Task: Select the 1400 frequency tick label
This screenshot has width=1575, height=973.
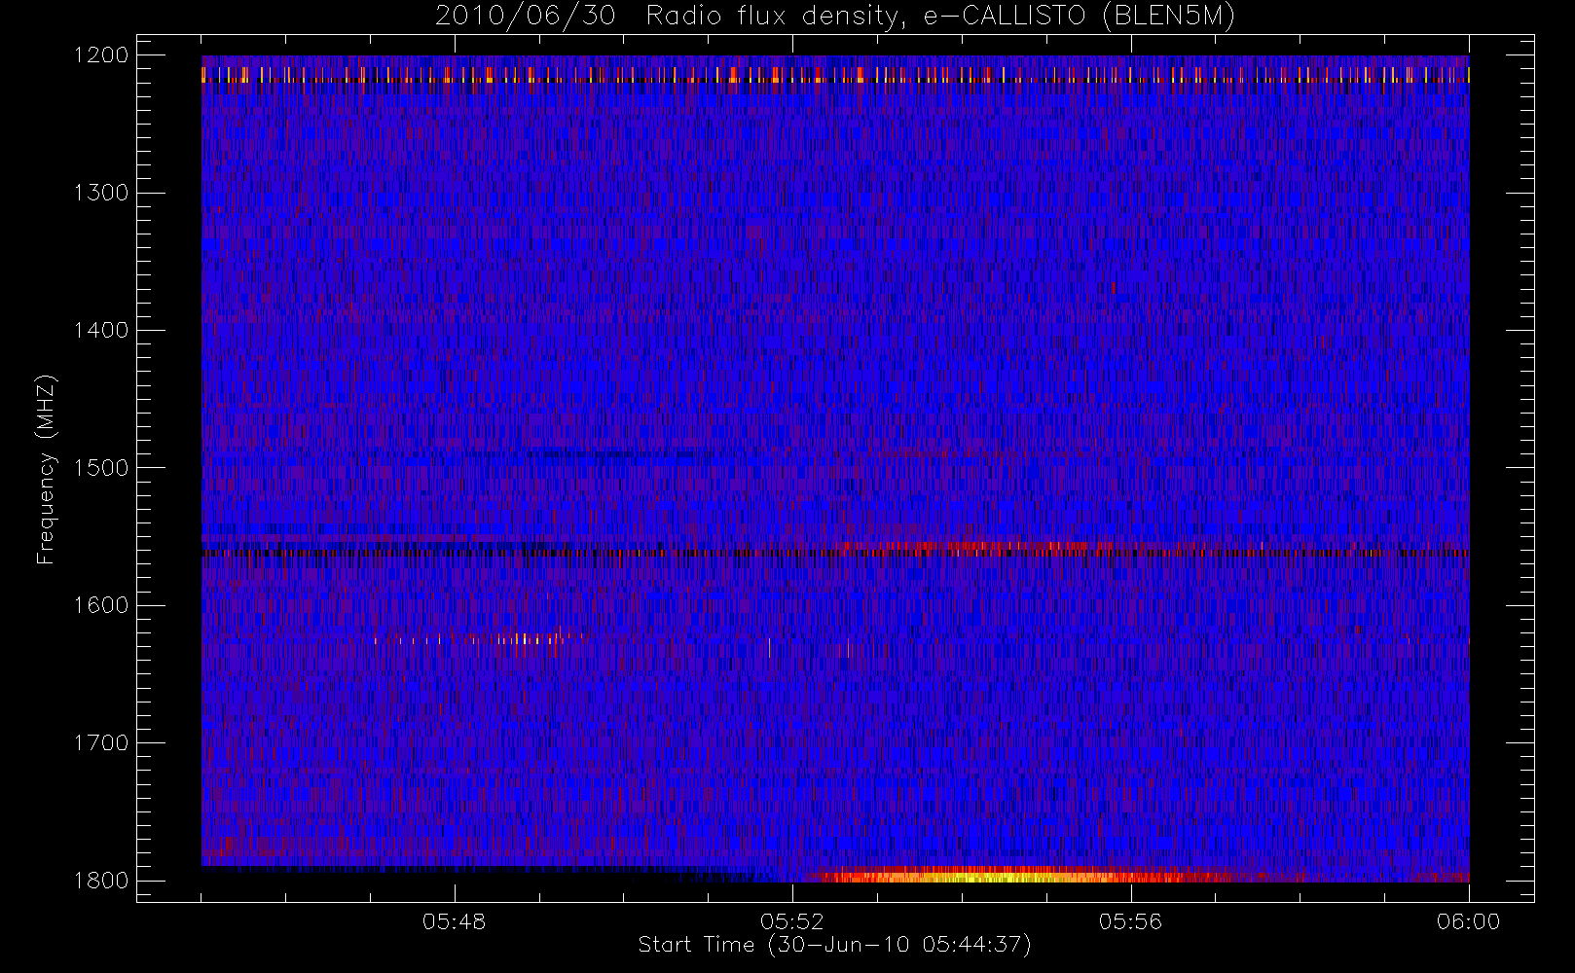Action: coord(101,331)
